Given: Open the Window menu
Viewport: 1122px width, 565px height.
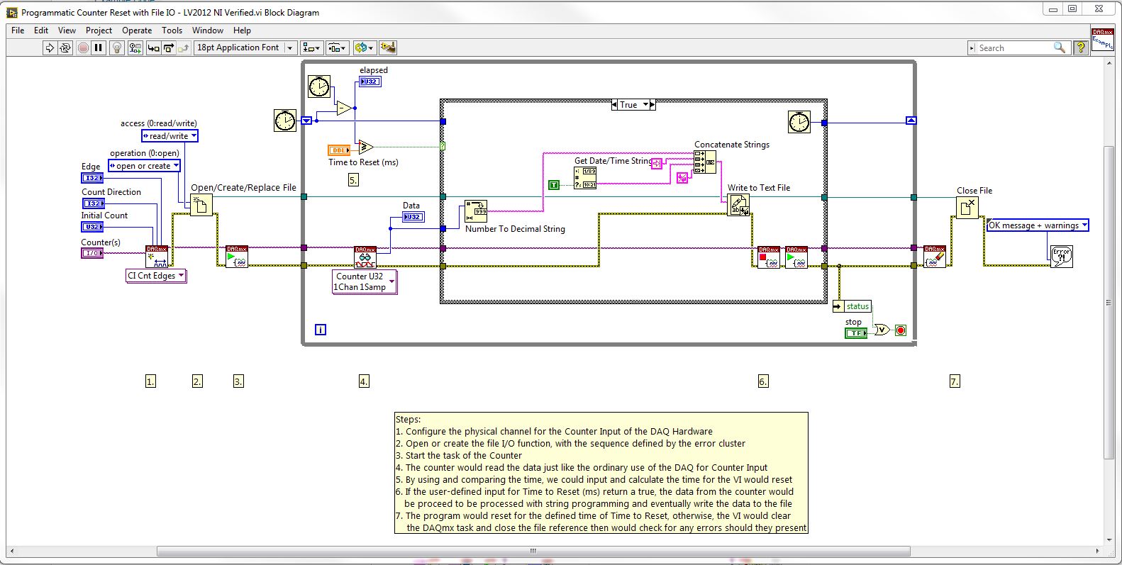Looking at the screenshot, I should click(x=207, y=30).
